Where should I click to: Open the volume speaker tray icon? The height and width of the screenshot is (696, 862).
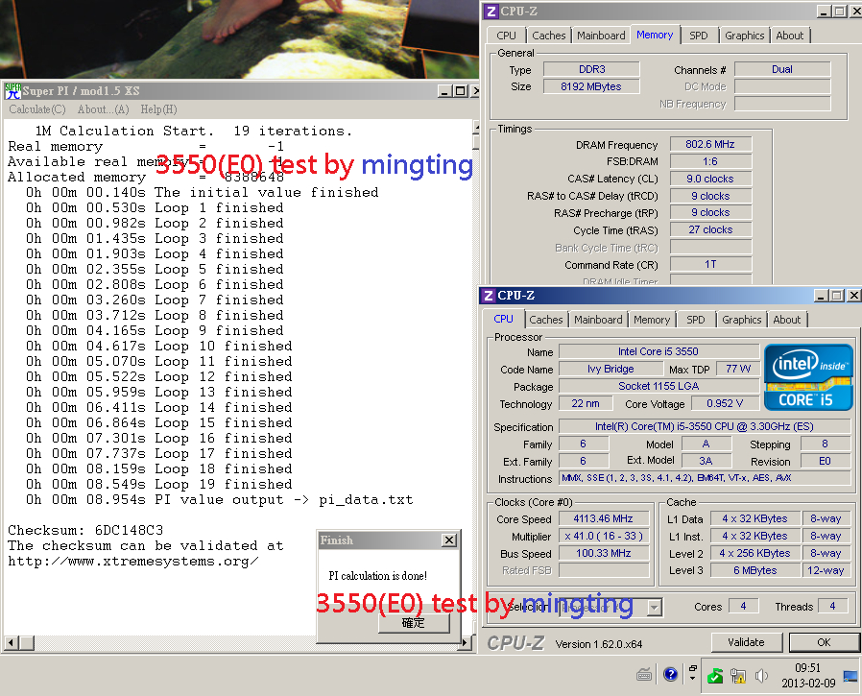pos(761,676)
